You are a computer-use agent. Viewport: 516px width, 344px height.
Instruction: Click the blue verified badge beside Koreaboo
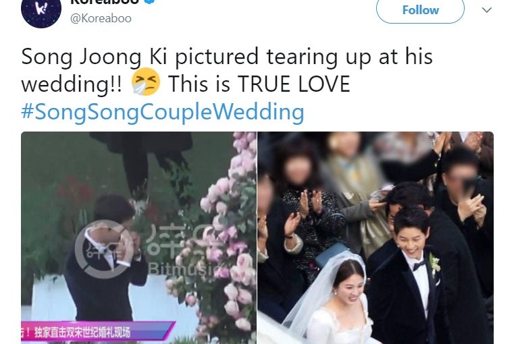tap(150, 1)
